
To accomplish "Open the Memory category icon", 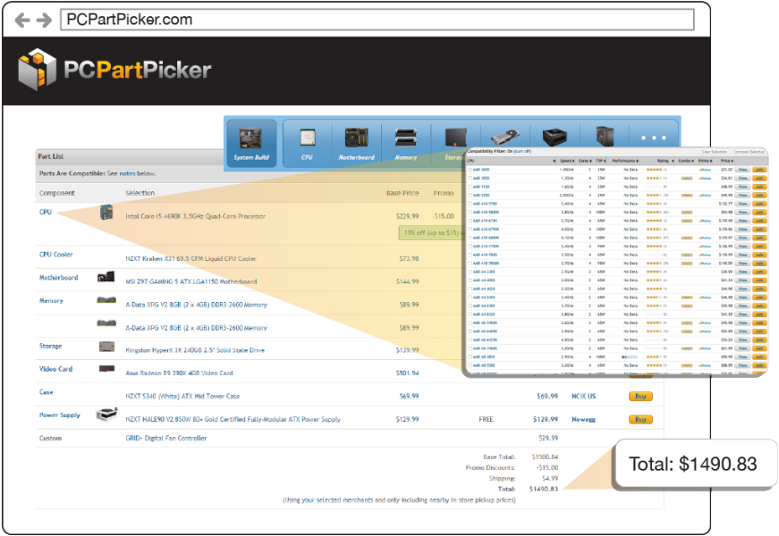I will coord(405,143).
